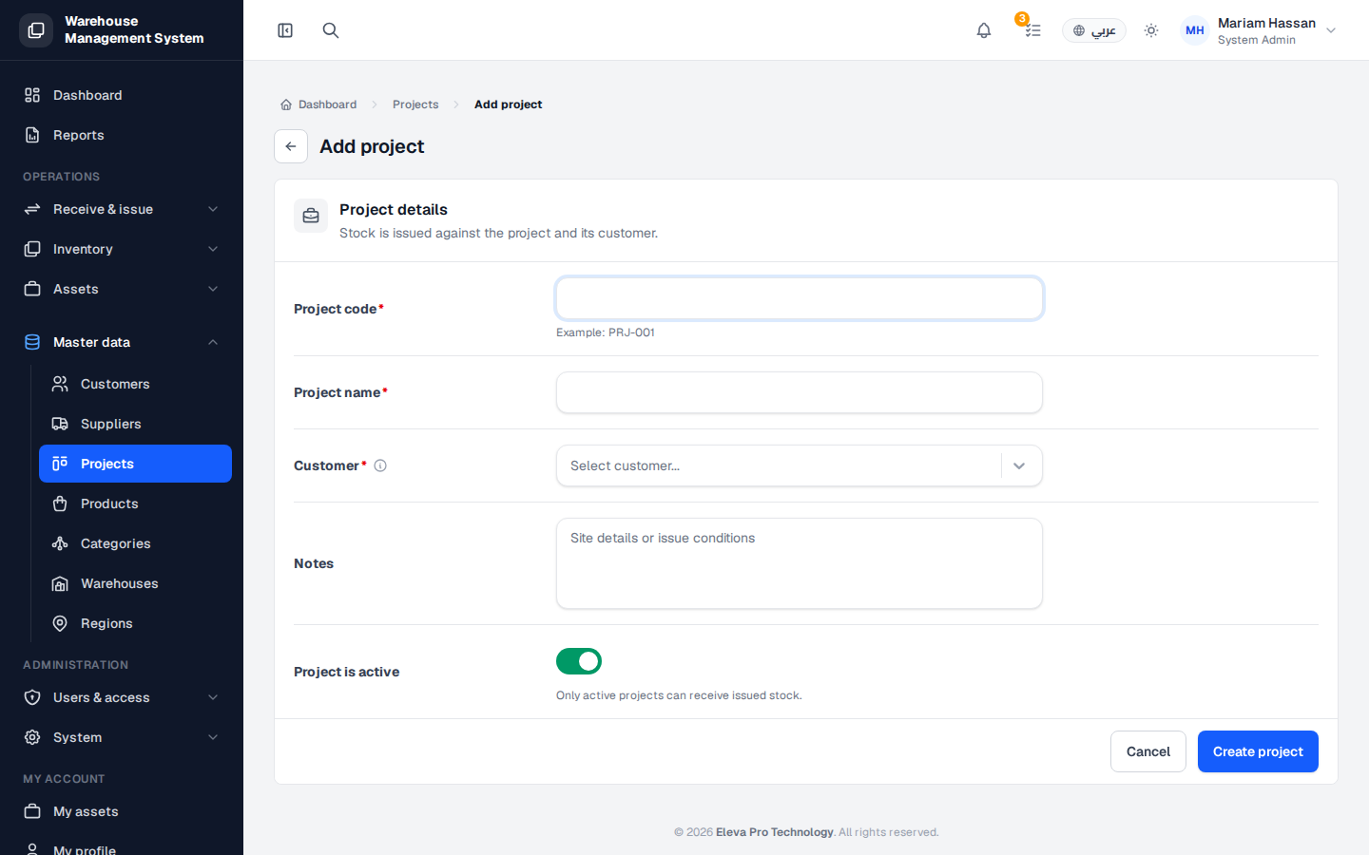This screenshot has height=855, width=1369.
Task: Click the Create project button
Action: coord(1258,751)
